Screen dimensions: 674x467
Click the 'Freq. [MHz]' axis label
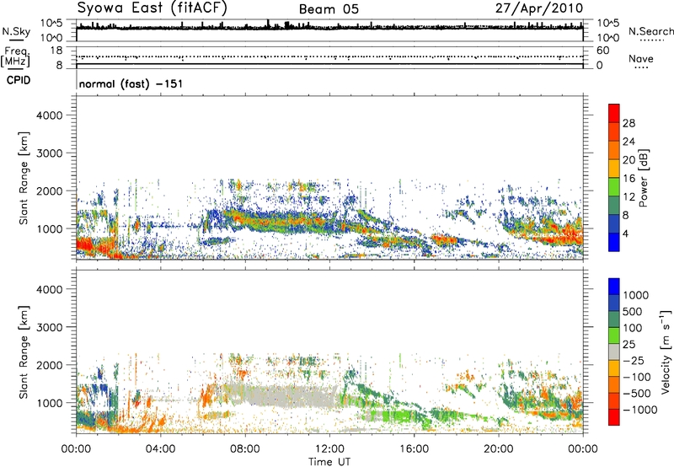click(15, 57)
